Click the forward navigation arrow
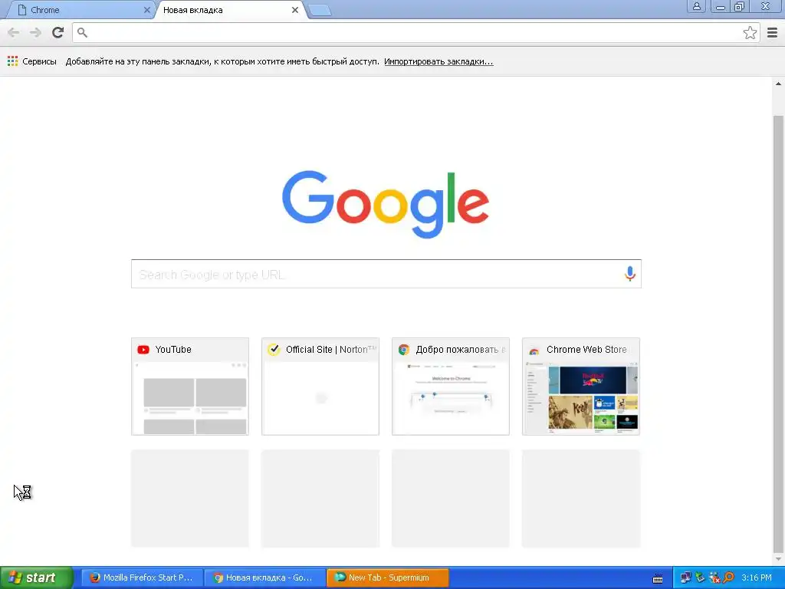 coord(35,32)
